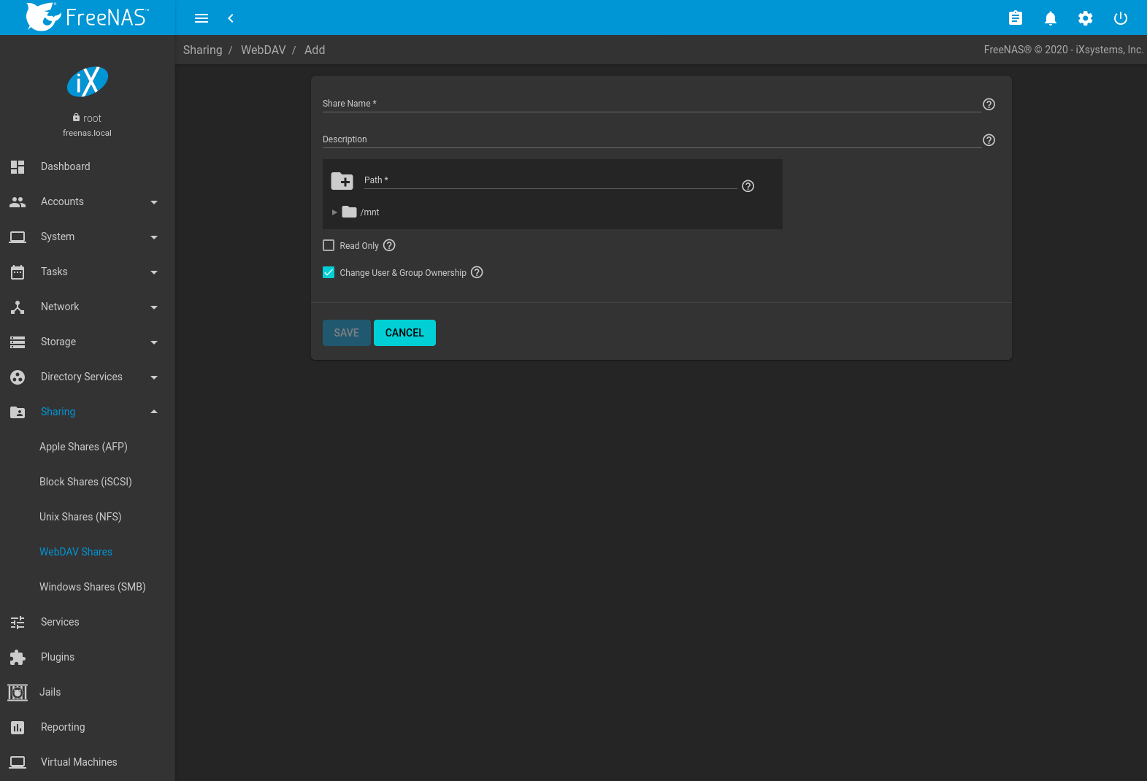This screenshot has width=1147, height=781.
Task: Click the create folder icon beside Path
Action: point(342,181)
